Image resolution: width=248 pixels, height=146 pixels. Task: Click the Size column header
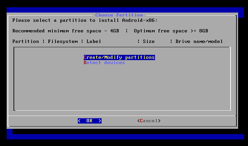point(149,42)
